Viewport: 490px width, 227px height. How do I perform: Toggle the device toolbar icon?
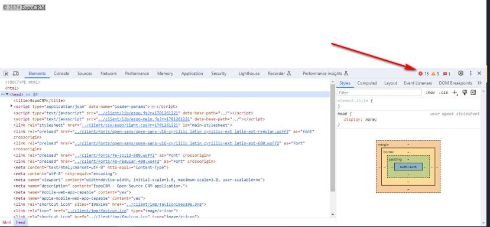15,73
